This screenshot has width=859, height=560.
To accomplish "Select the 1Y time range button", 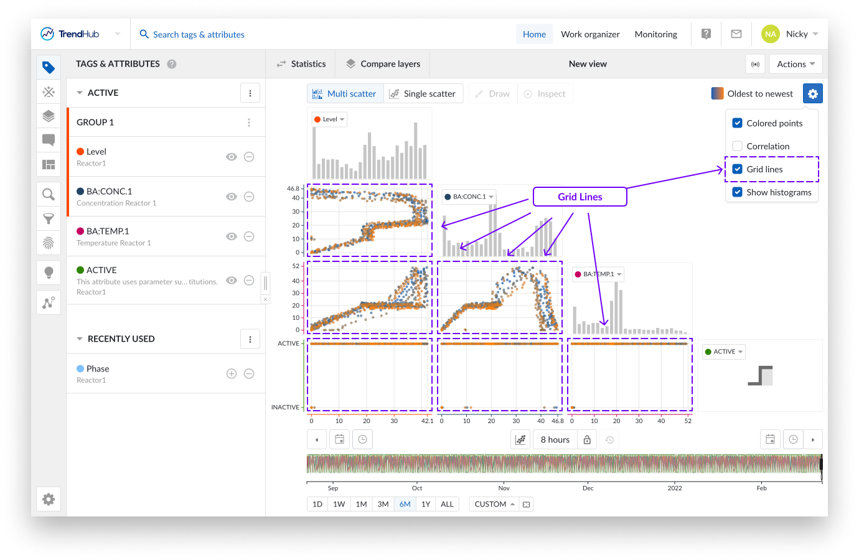I will point(426,504).
